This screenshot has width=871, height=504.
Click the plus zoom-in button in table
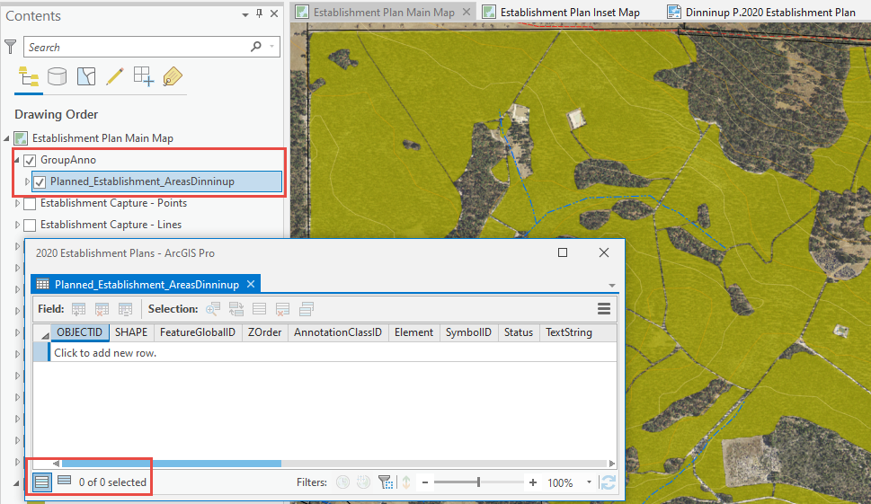pos(533,482)
